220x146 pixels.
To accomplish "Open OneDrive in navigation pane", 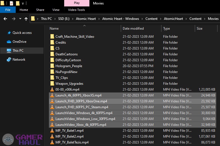I will [x=19, y=42].
